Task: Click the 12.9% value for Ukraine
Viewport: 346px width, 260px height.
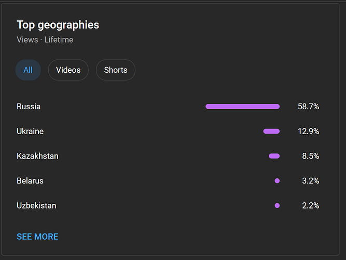Action: [x=308, y=132]
